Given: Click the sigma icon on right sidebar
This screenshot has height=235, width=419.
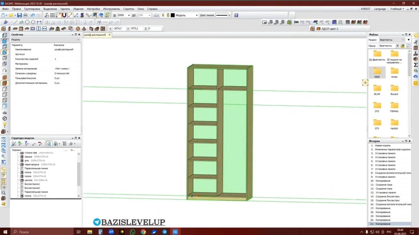Looking at the screenshot, I should point(416,65).
